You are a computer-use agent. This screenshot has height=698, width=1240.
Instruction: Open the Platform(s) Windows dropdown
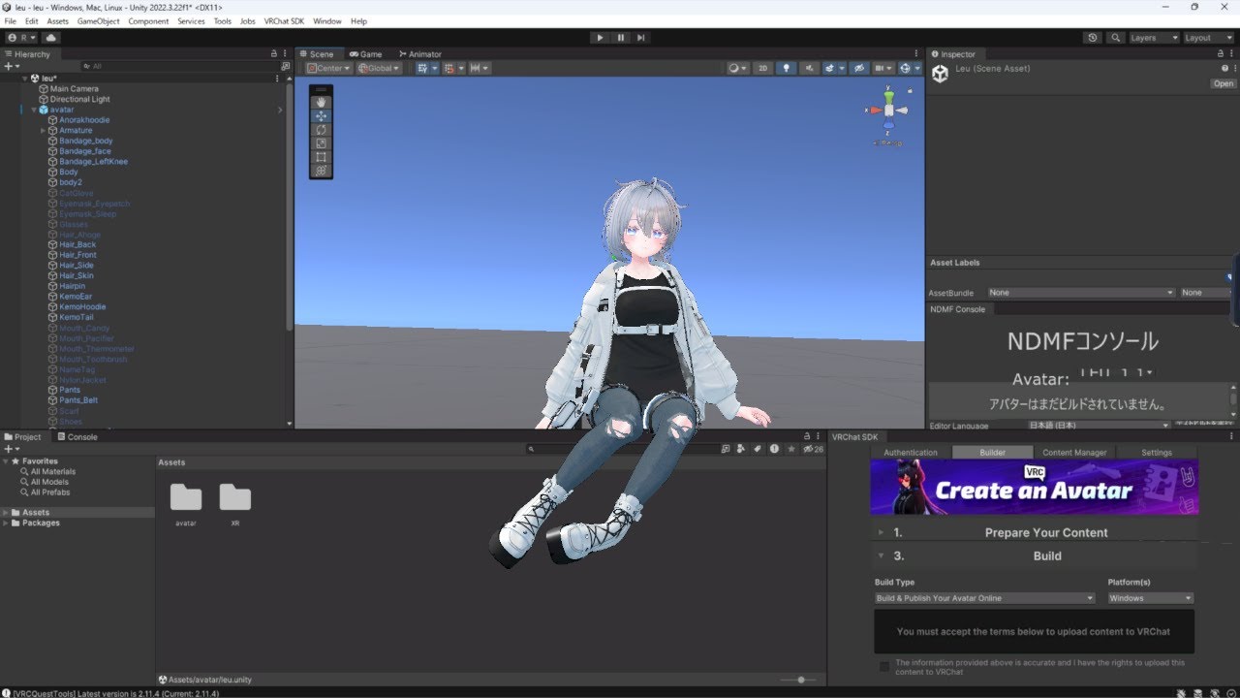[1151, 598]
